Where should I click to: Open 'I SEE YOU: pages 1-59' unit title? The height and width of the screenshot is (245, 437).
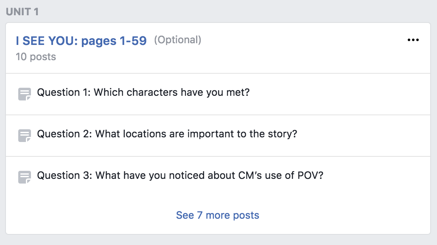click(81, 41)
